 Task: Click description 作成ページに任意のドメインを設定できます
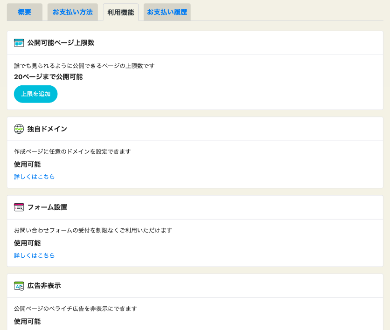tap(72, 151)
